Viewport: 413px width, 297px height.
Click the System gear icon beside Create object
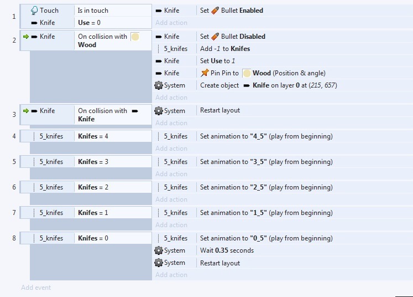[x=159, y=85]
